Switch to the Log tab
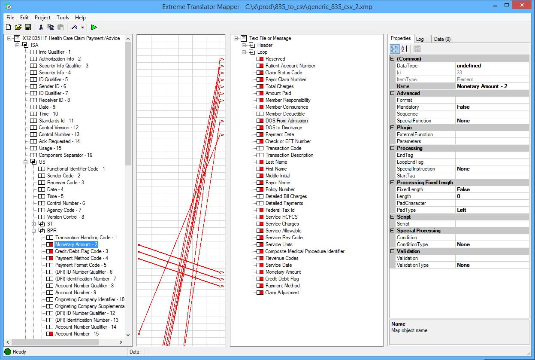Screen dimensions: 535x360 [x=420, y=39]
